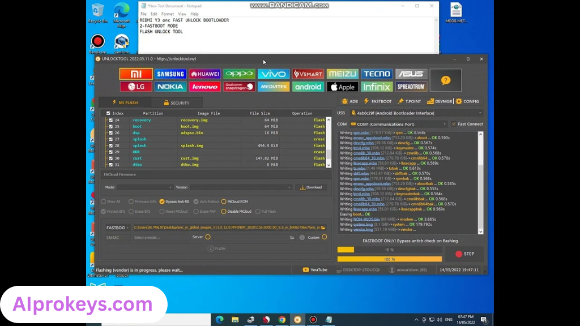Image resolution: width=580 pixels, height=326 pixels.
Task: Uncheck partition row 31 dtbo
Action: click(x=110, y=165)
